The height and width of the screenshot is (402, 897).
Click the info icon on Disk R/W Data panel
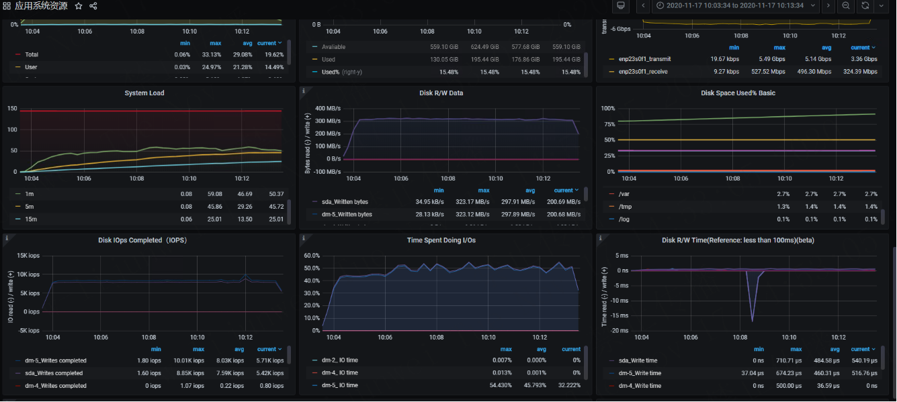pos(304,91)
